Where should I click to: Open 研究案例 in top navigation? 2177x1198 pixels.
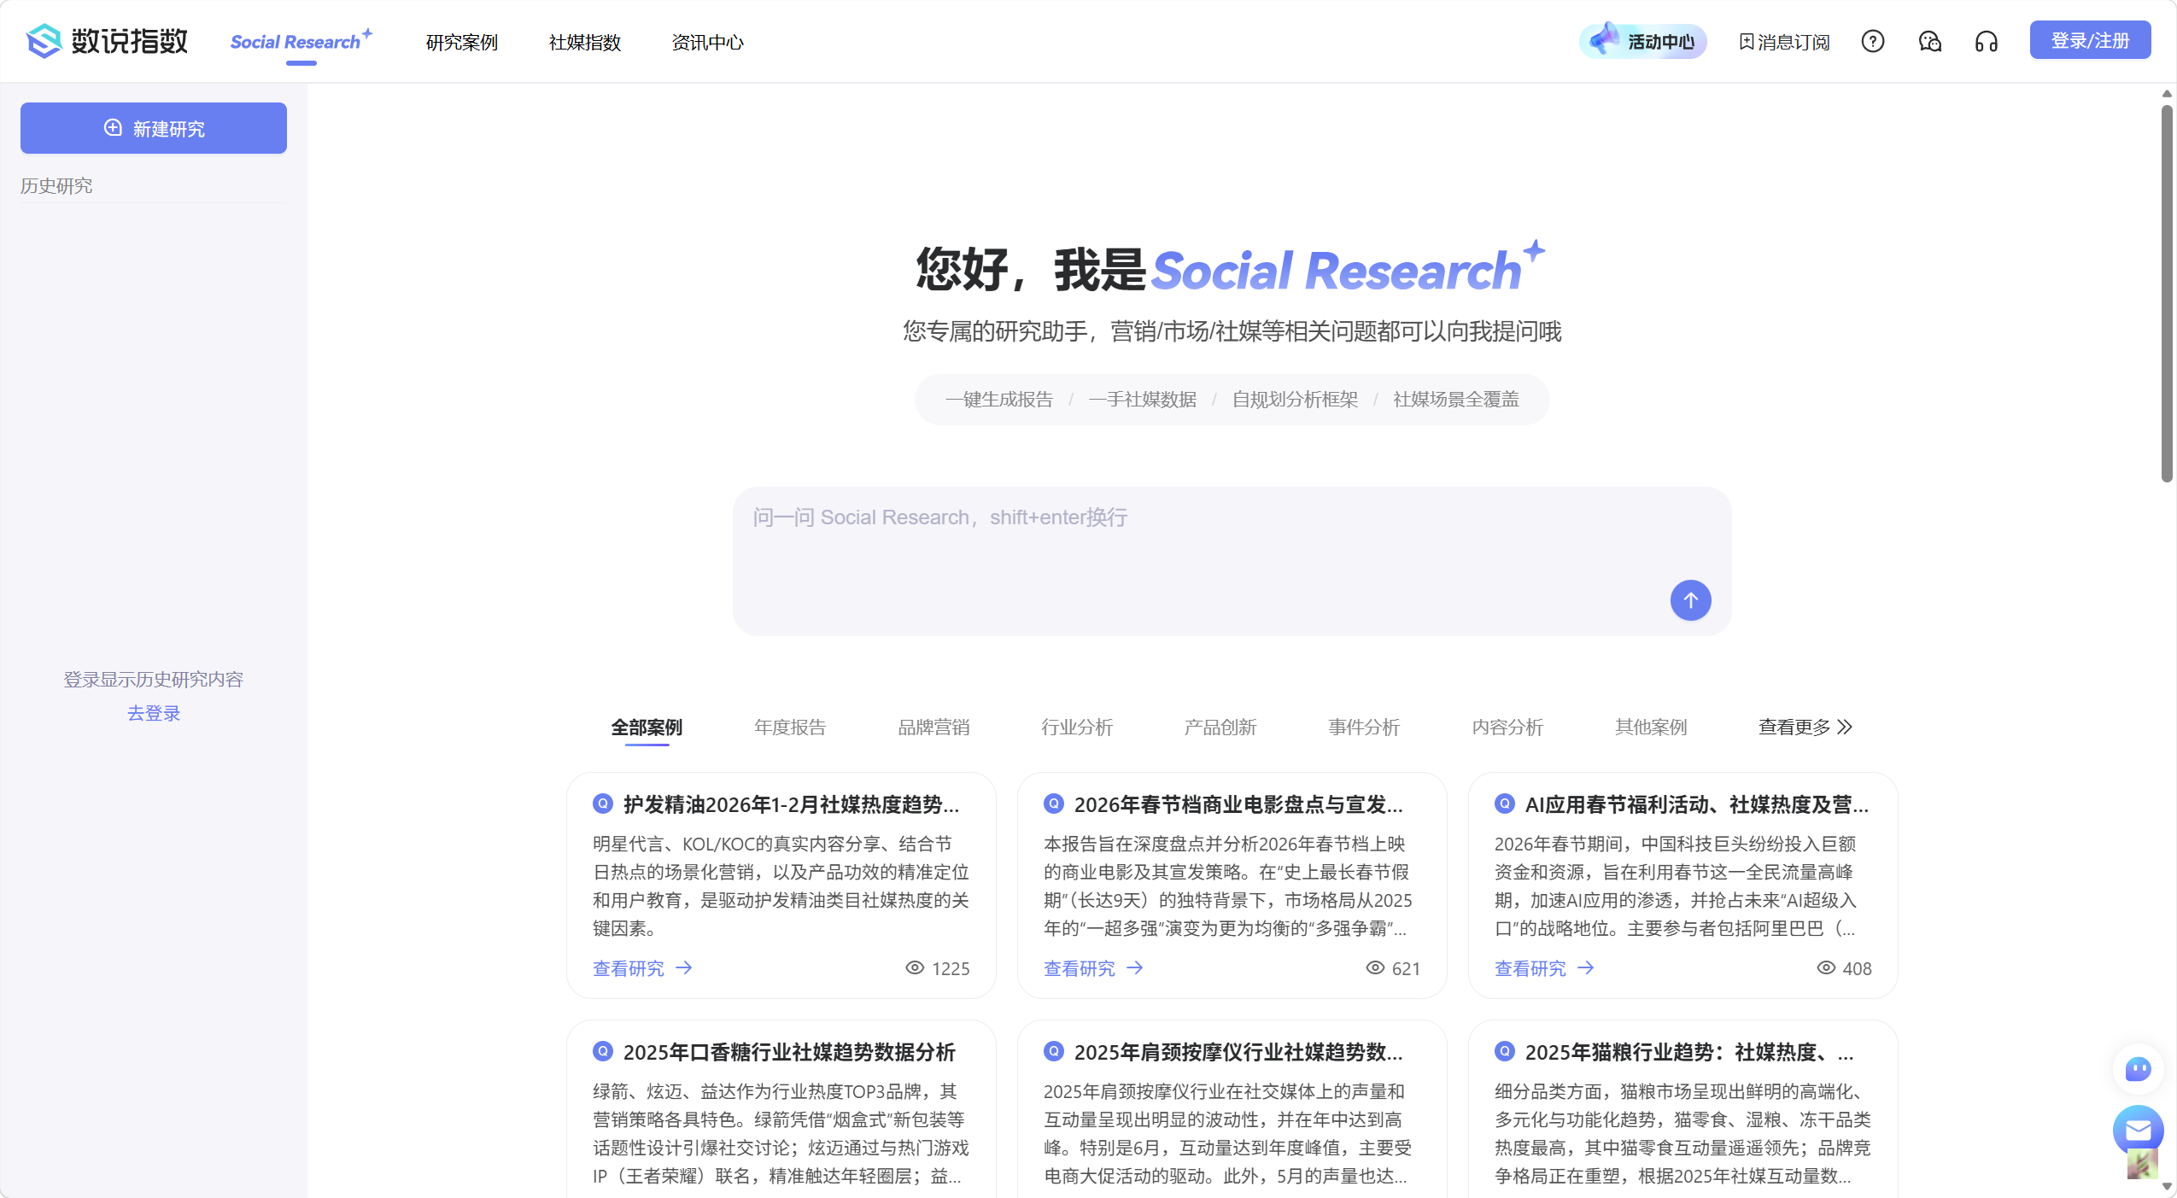462,42
